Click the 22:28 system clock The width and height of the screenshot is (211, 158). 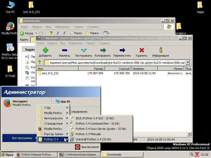pyautogui.click(x=204, y=155)
